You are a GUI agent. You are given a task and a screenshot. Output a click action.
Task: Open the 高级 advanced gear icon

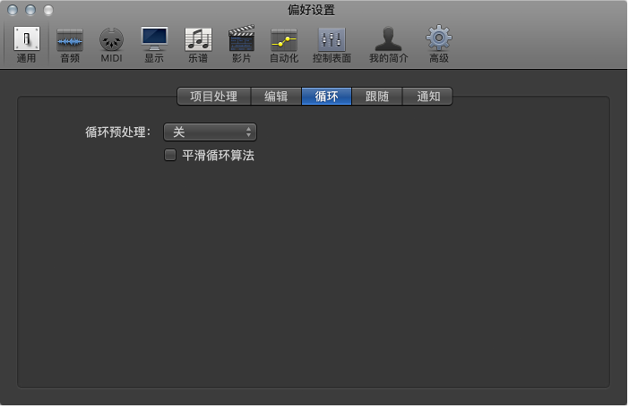pyautogui.click(x=439, y=44)
